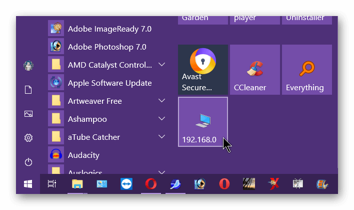Click the 'Apple Software Update' label
This screenshot has width=354, height=210.
coord(109,83)
